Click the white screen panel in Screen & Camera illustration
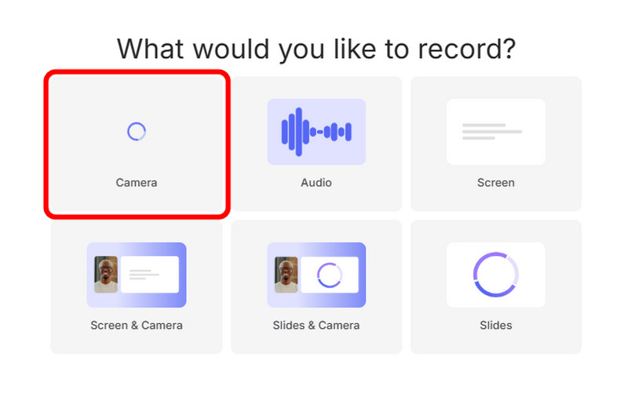This screenshot has width=628, height=397. [x=149, y=275]
